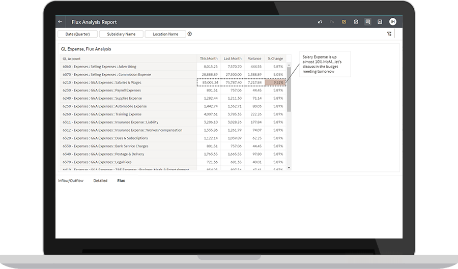This screenshot has height=269, width=458.
Task: Go back with the left arrow icon
Action: point(60,21)
